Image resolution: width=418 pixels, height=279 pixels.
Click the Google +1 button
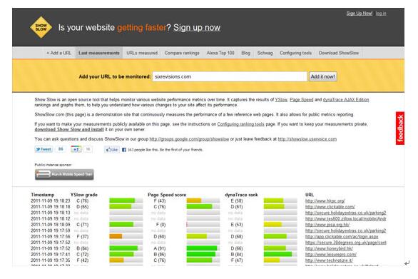[76, 149]
